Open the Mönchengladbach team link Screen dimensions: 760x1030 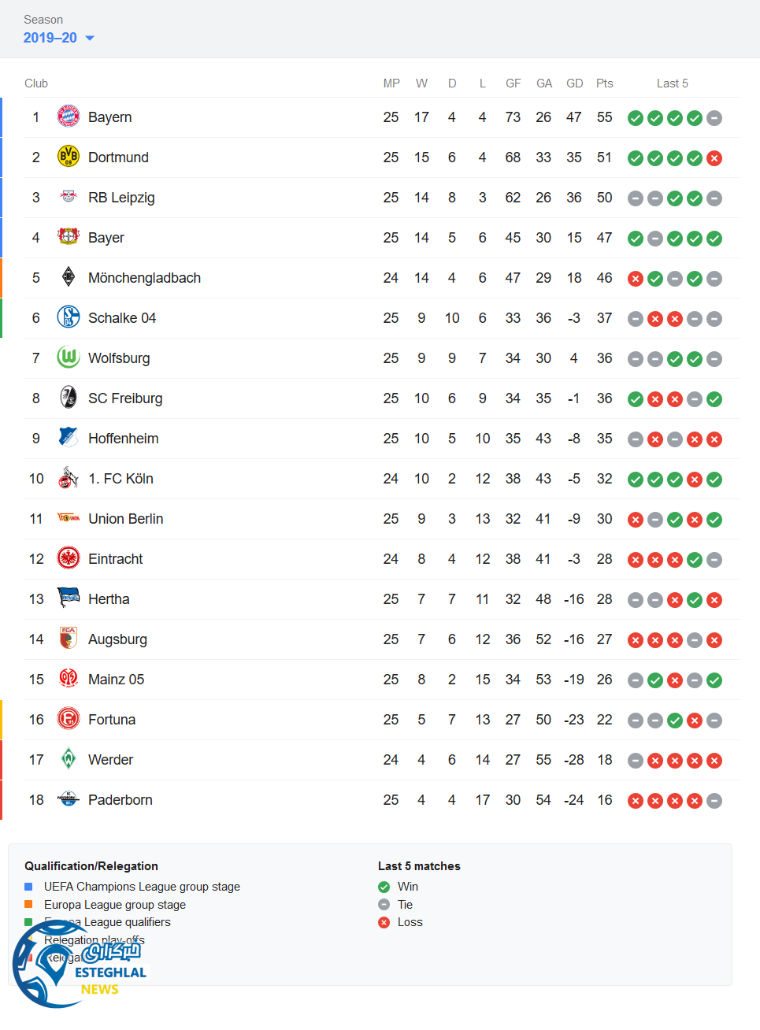click(144, 278)
